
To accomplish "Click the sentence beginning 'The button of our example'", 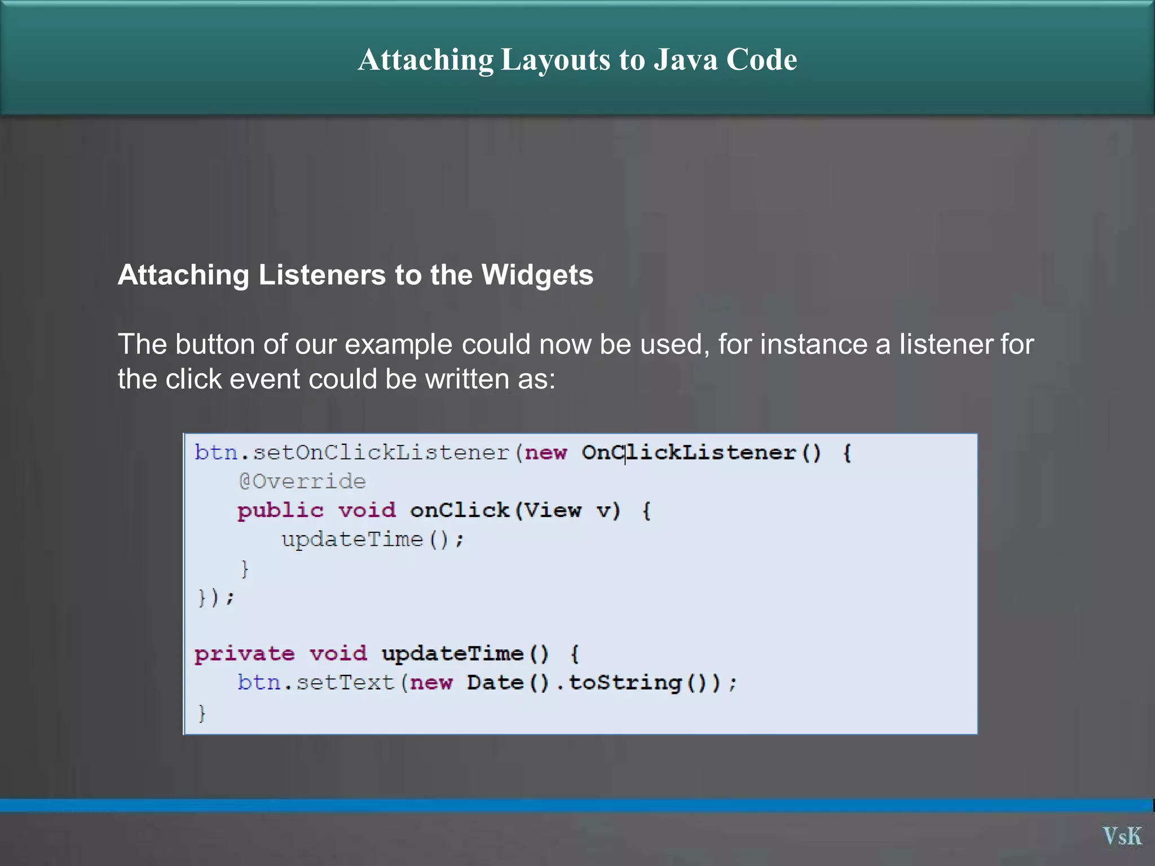I will [x=576, y=361].
